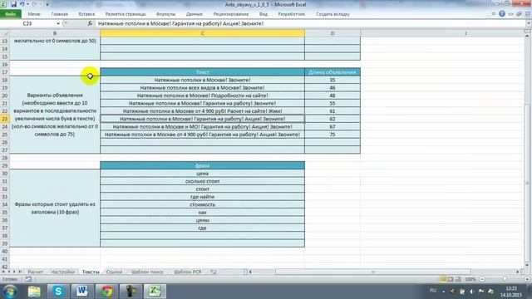Screen dimensions: 532x299
Task: Click the length value 35
Action: 332,80
